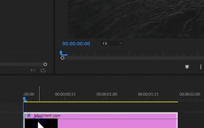Click the fx badge on Adjustment Layer
204x128 pixels.
click(x=29, y=115)
